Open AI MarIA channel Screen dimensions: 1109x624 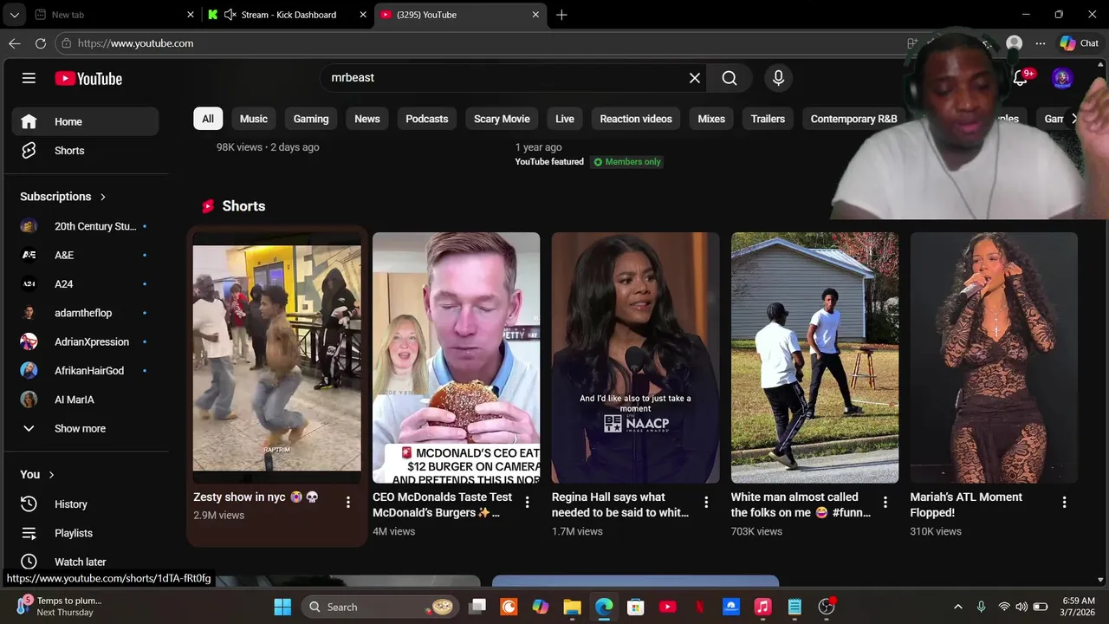click(85, 400)
